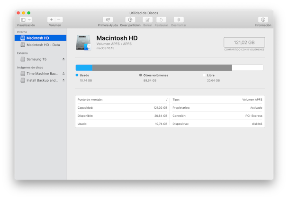Maximize the window with green button
The width and height of the screenshot is (288, 199).
29,13
